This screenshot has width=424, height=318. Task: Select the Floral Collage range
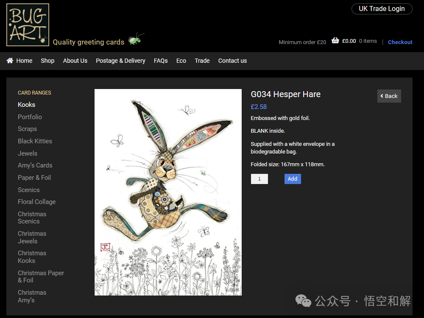(37, 202)
